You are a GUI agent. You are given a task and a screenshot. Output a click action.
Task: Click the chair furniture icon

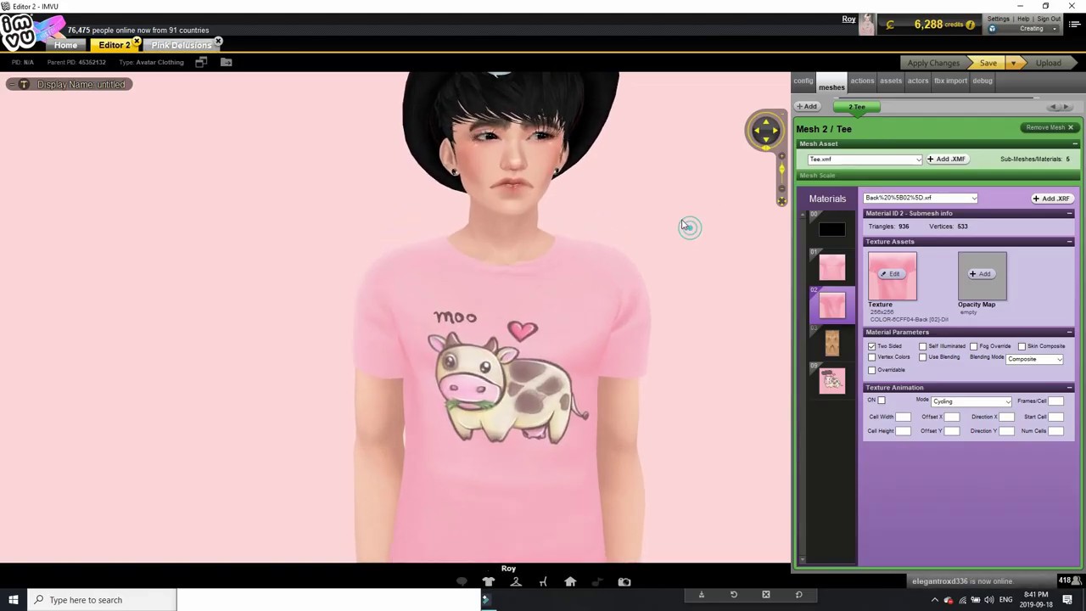tap(543, 582)
